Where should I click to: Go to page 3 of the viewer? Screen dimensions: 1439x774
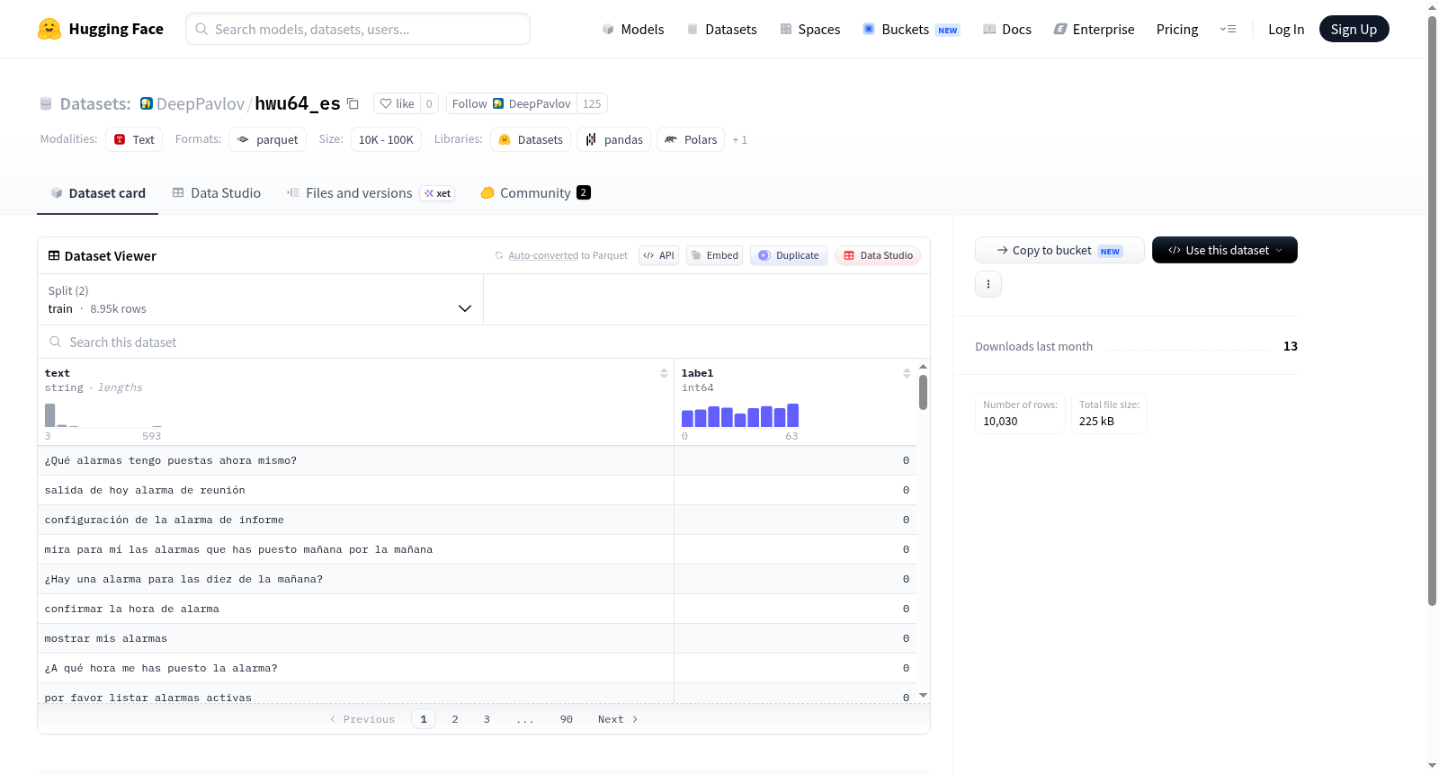click(x=487, y=719)
